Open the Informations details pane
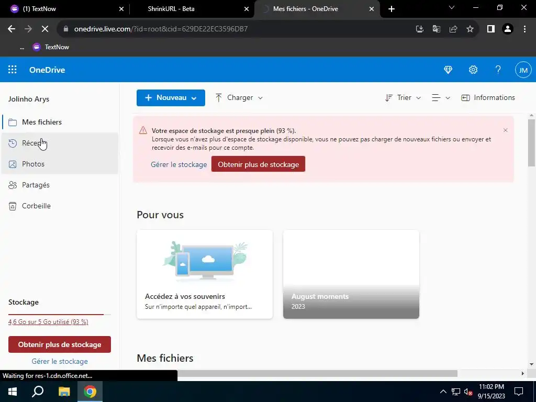This screenshot has width=536, height=402. pyautogui.click(x=488, y=98)
